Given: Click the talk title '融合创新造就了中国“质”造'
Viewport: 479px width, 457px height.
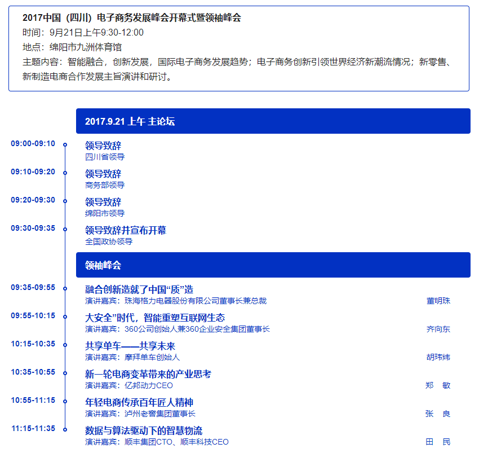Looking at the screenshot, I should click(x=139, y=289).
